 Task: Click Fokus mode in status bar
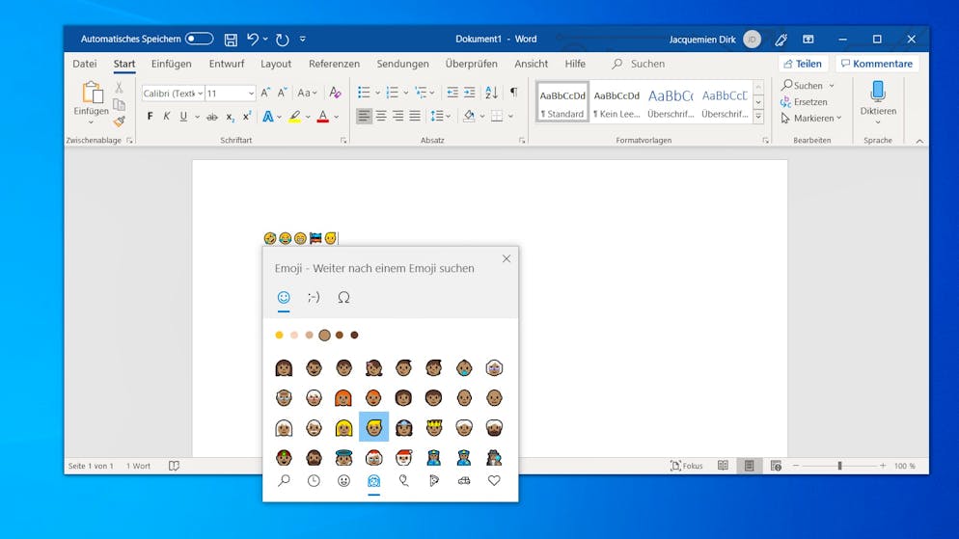click(x=686, y=466)
